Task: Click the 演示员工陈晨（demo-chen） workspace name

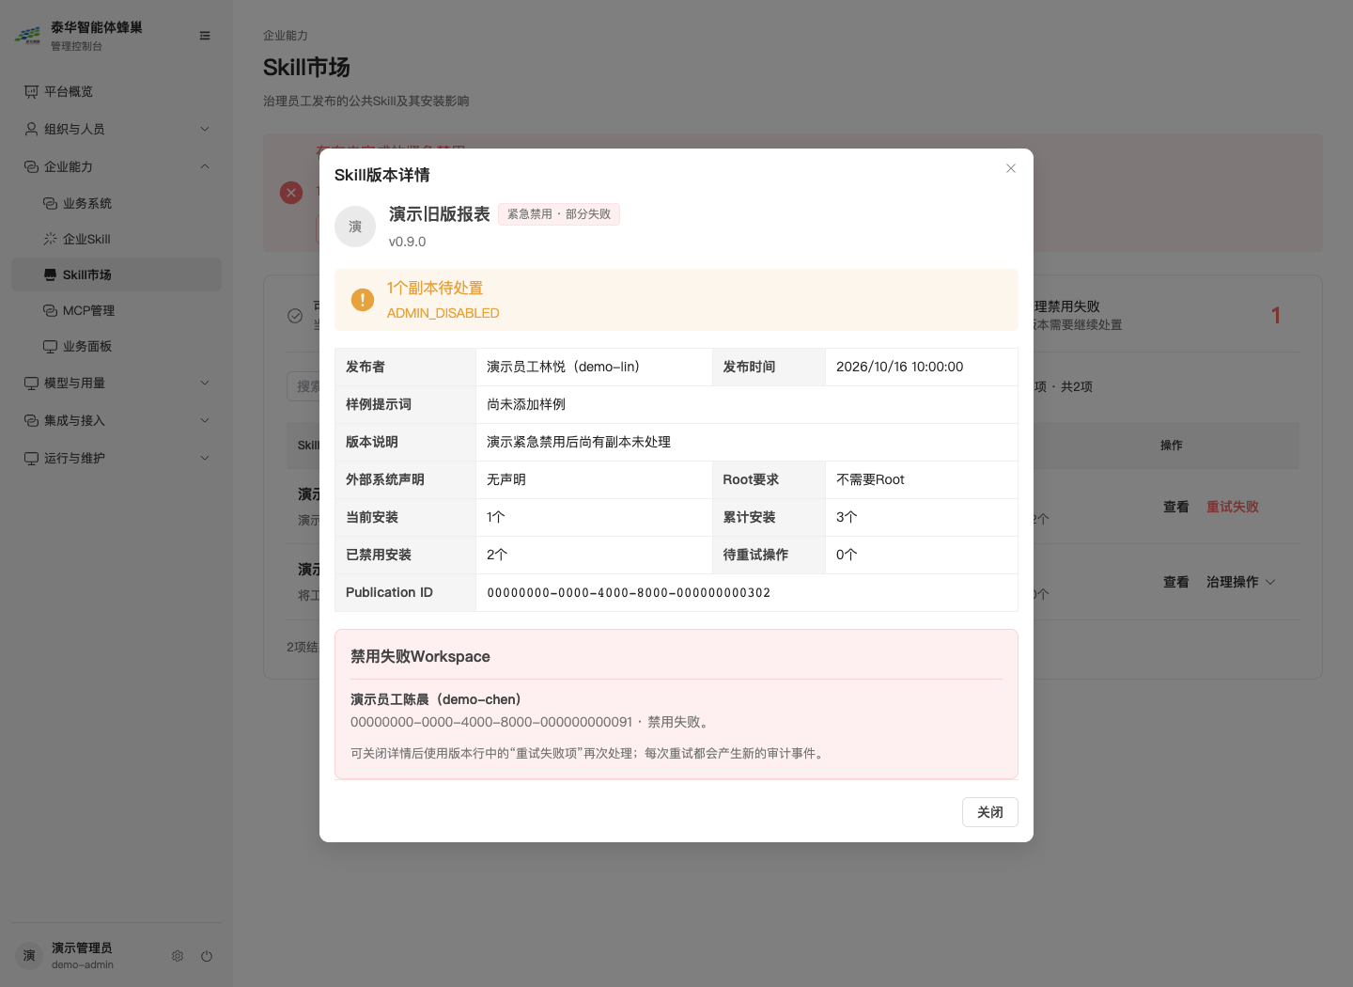Action: click(x=436, y=699)
